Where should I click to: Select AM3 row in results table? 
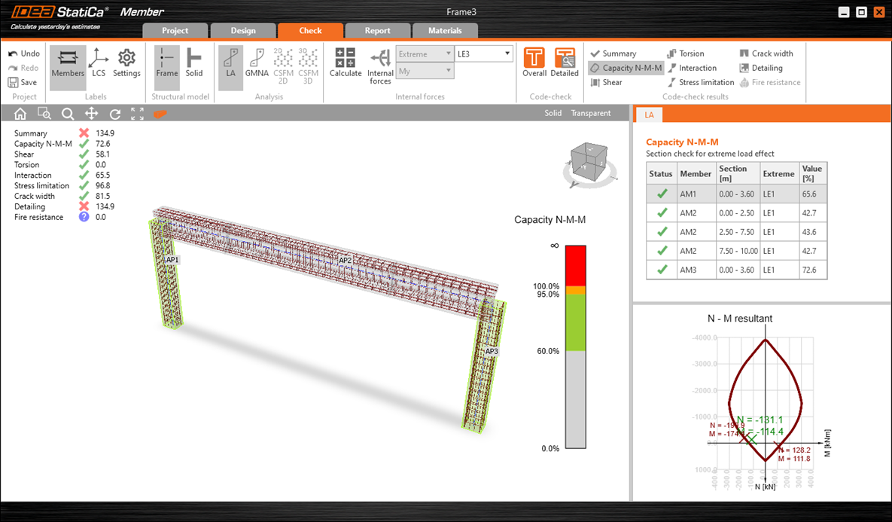click(x=736, y=270)
